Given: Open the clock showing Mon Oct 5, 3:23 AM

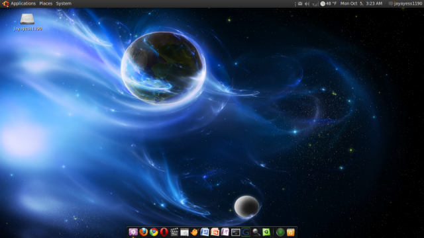Looking at the screenshot, I should point(361,3).
